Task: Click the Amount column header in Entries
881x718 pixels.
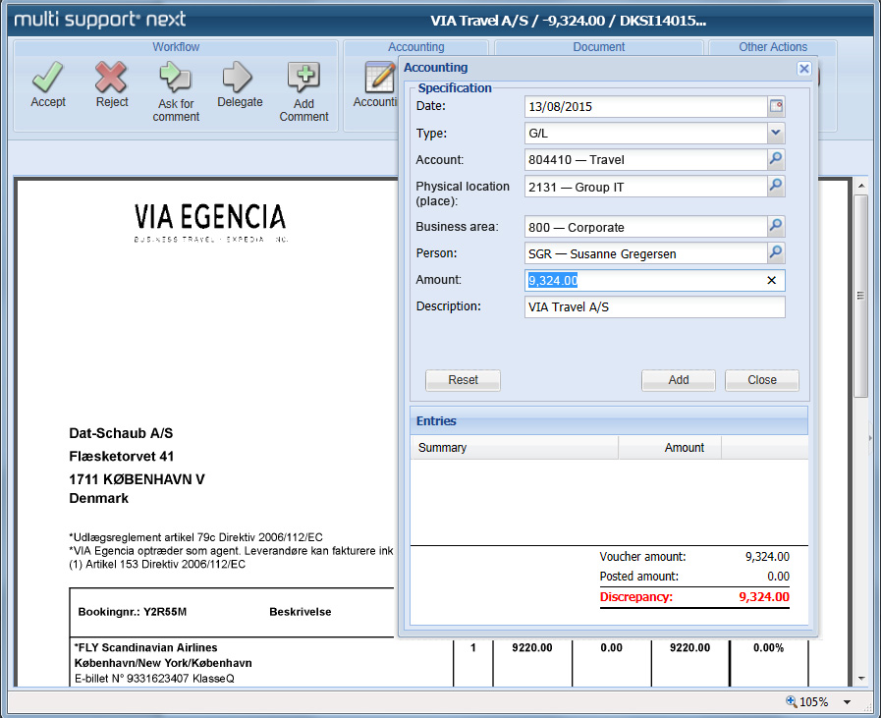Action: [x=670, y=447]
